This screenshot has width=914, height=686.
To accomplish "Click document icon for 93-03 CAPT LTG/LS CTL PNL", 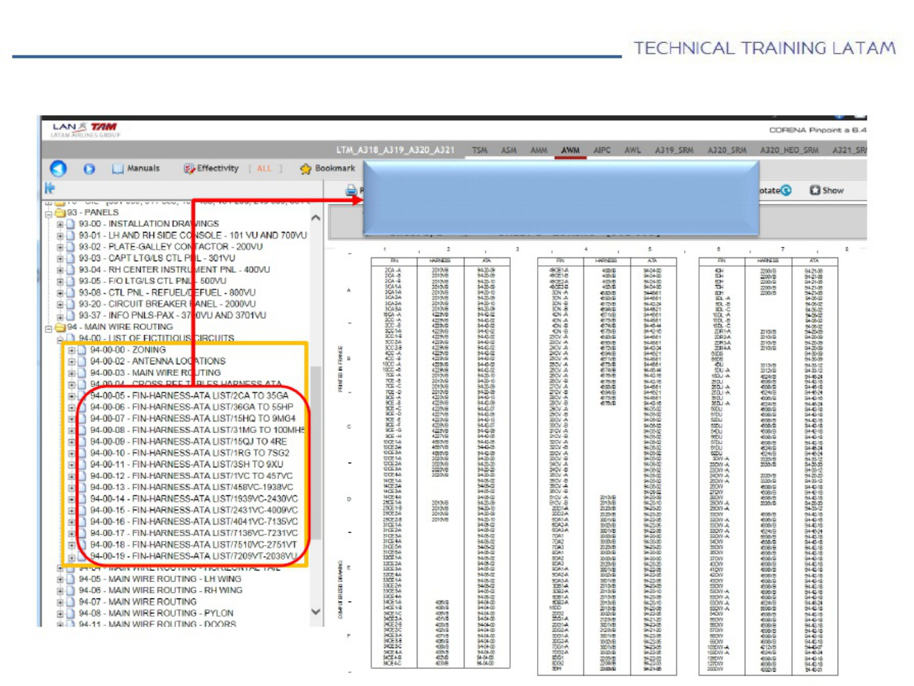I will pyautogui.click(x=71, y=258).
